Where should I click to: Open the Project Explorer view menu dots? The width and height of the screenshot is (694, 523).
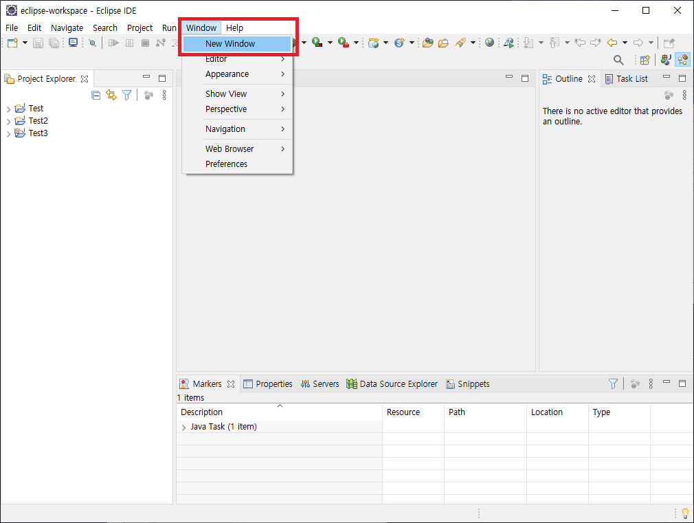[x=164, y=96]
